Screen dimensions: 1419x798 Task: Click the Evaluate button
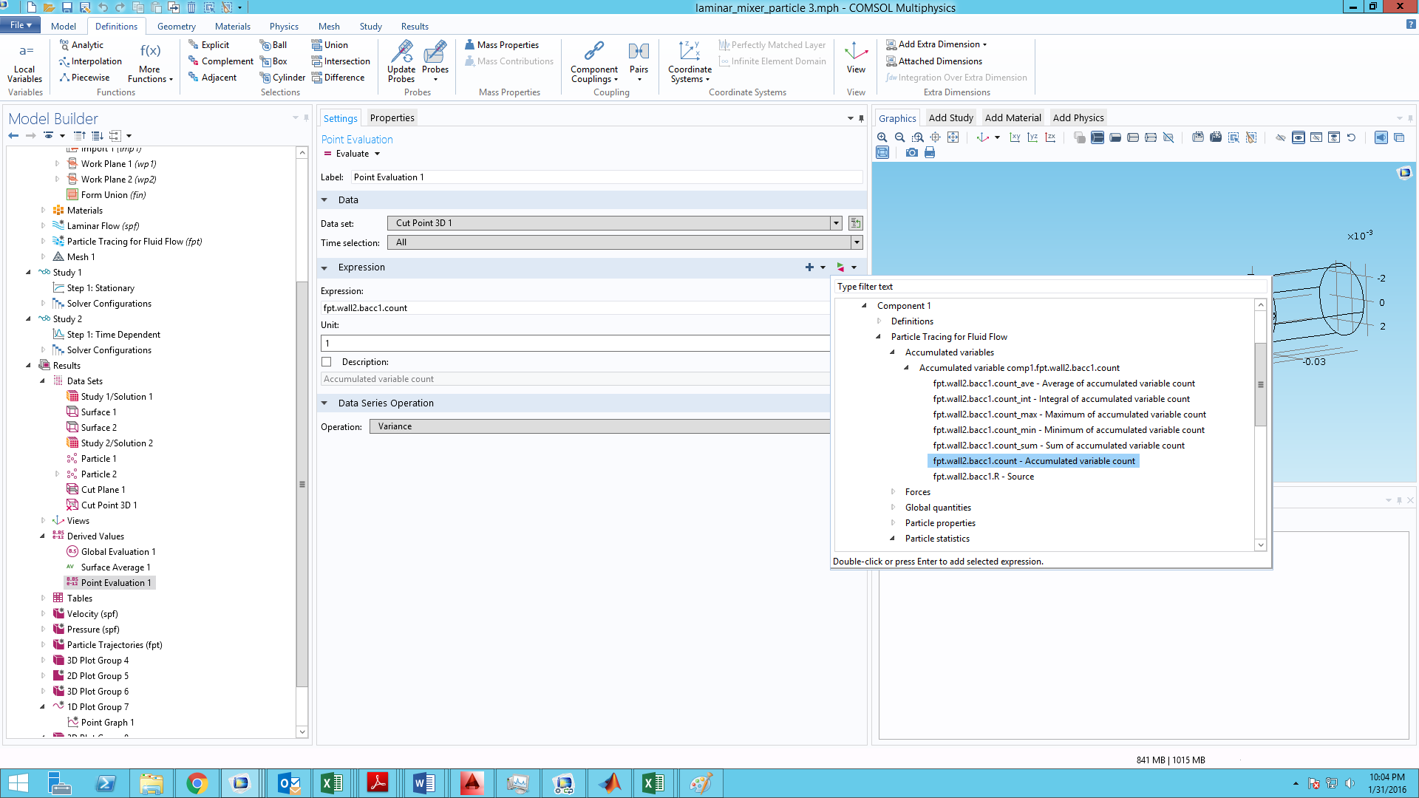click(346, 154)
